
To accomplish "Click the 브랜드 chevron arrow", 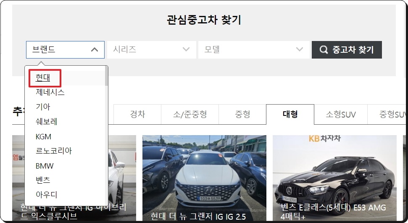I will pyautogui.click(x=95, y=49).
